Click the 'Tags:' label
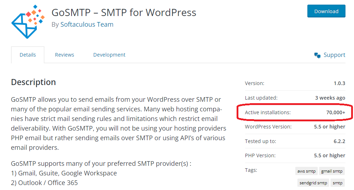The width and height of the screenshot is (354, 190). (x=251, y=170)
